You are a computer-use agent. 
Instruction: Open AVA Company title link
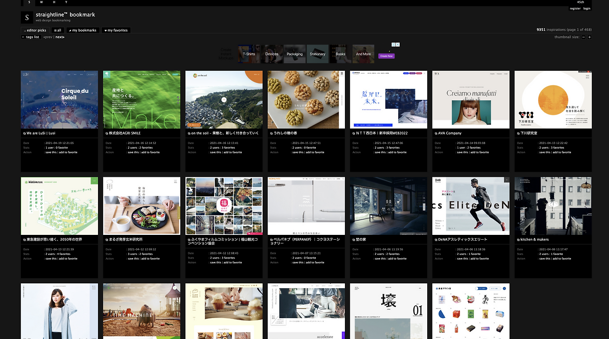(x=450, y=133)
